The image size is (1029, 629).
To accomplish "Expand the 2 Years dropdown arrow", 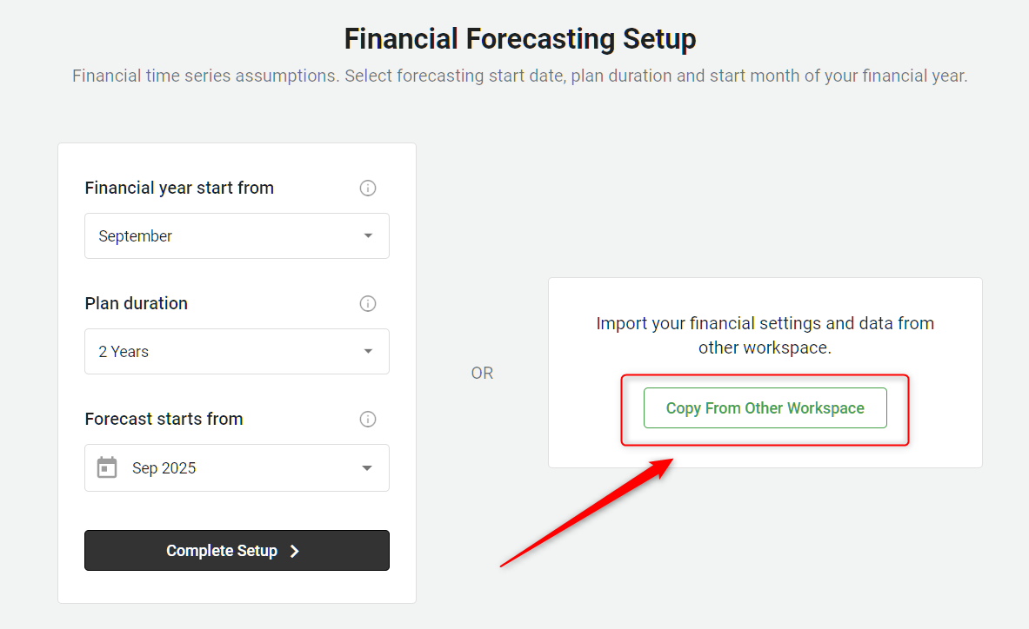I will point(368,351).
